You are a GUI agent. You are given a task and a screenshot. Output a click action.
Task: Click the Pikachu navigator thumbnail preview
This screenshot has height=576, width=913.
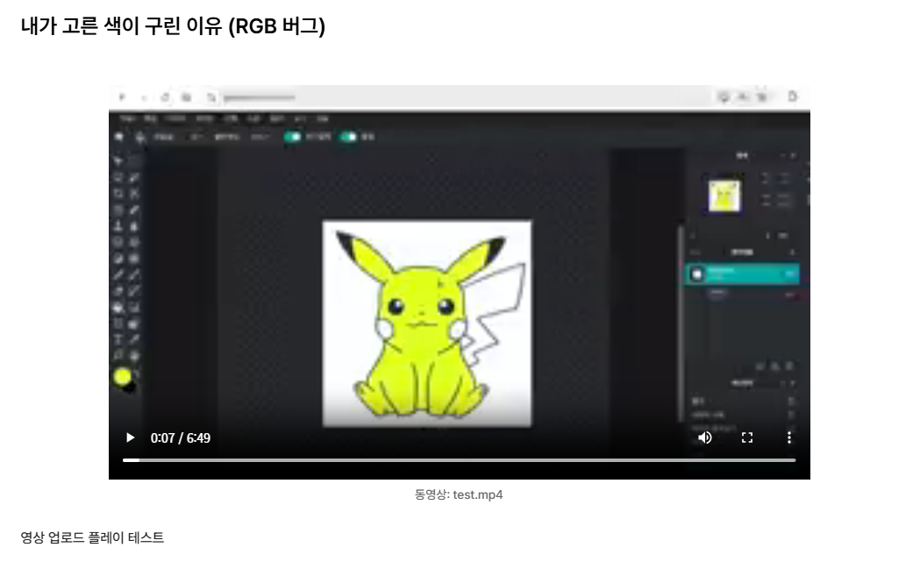point(724,194)
